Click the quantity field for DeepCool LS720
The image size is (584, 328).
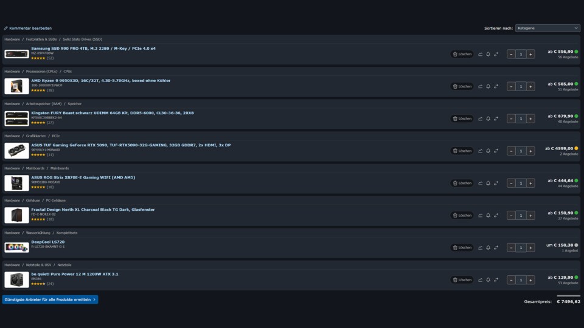point(521,248)
